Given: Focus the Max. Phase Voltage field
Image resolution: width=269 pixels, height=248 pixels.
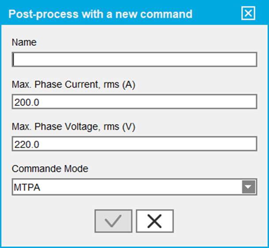Looking at the screenshot, I should pos(134,144).
